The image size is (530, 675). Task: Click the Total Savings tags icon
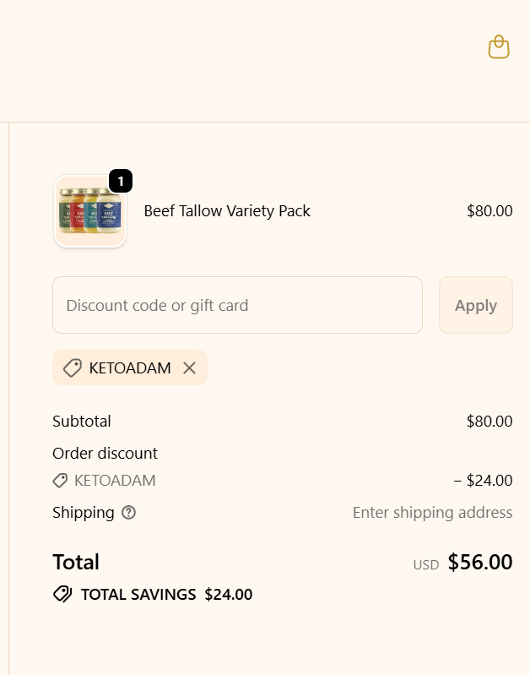(62, 594)
